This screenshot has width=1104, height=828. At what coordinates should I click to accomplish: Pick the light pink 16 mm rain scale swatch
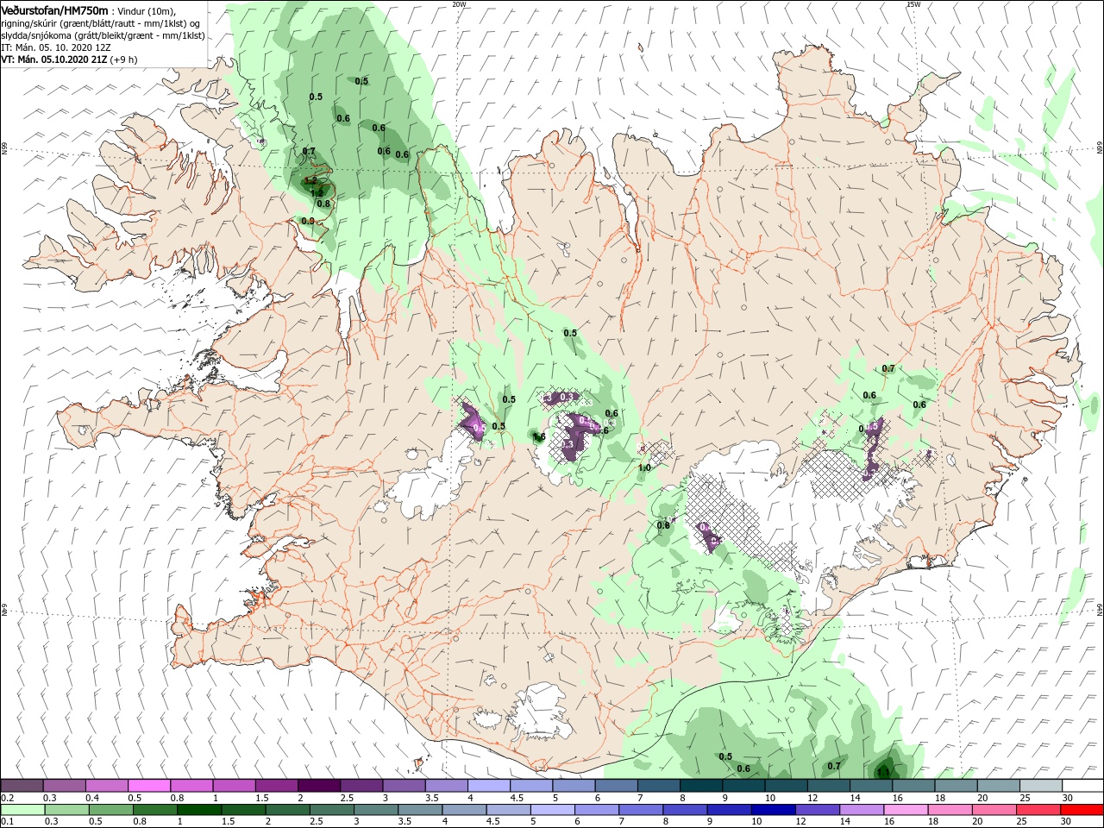tap(905, 810)
